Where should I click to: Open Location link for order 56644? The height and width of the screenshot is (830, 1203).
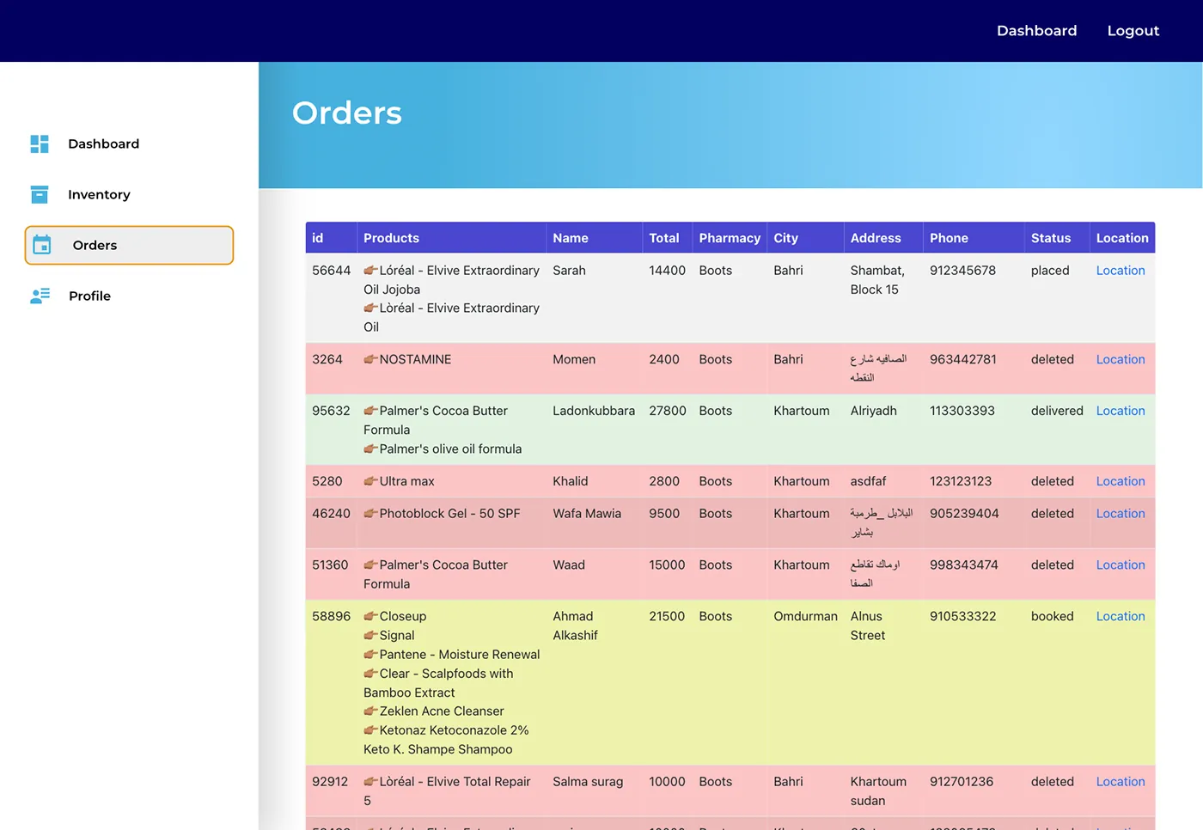1121,271
